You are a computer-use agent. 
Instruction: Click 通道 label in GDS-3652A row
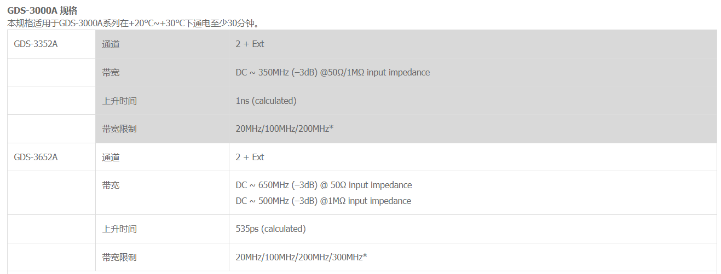[111, 158]
